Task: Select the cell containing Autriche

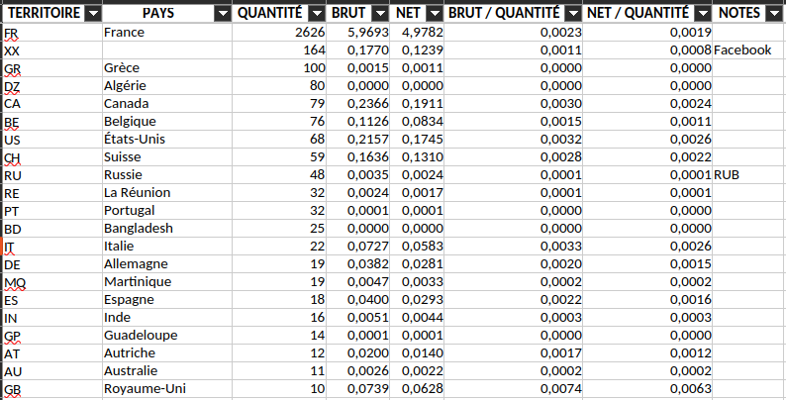Action: (x=167, y=353)
